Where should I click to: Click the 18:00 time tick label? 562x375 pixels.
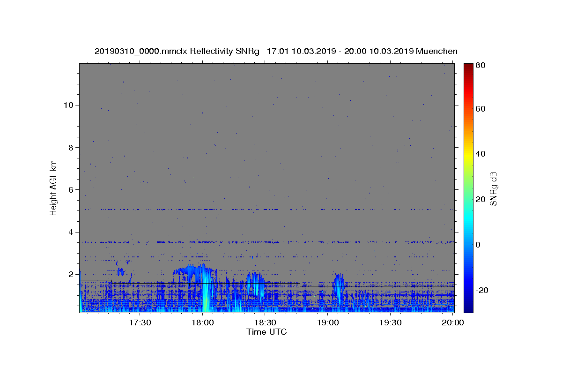point(203,322)
